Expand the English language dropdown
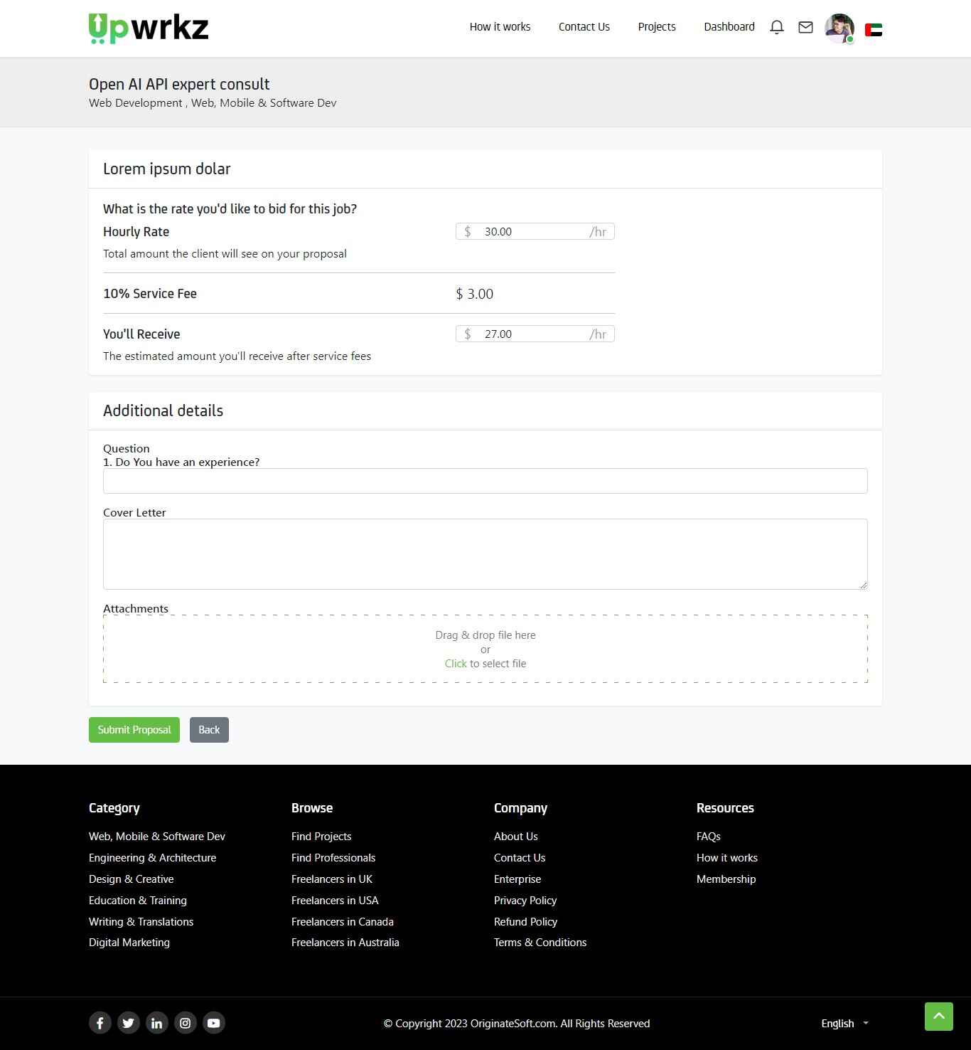971x1050 pixels. point(844,1023)
